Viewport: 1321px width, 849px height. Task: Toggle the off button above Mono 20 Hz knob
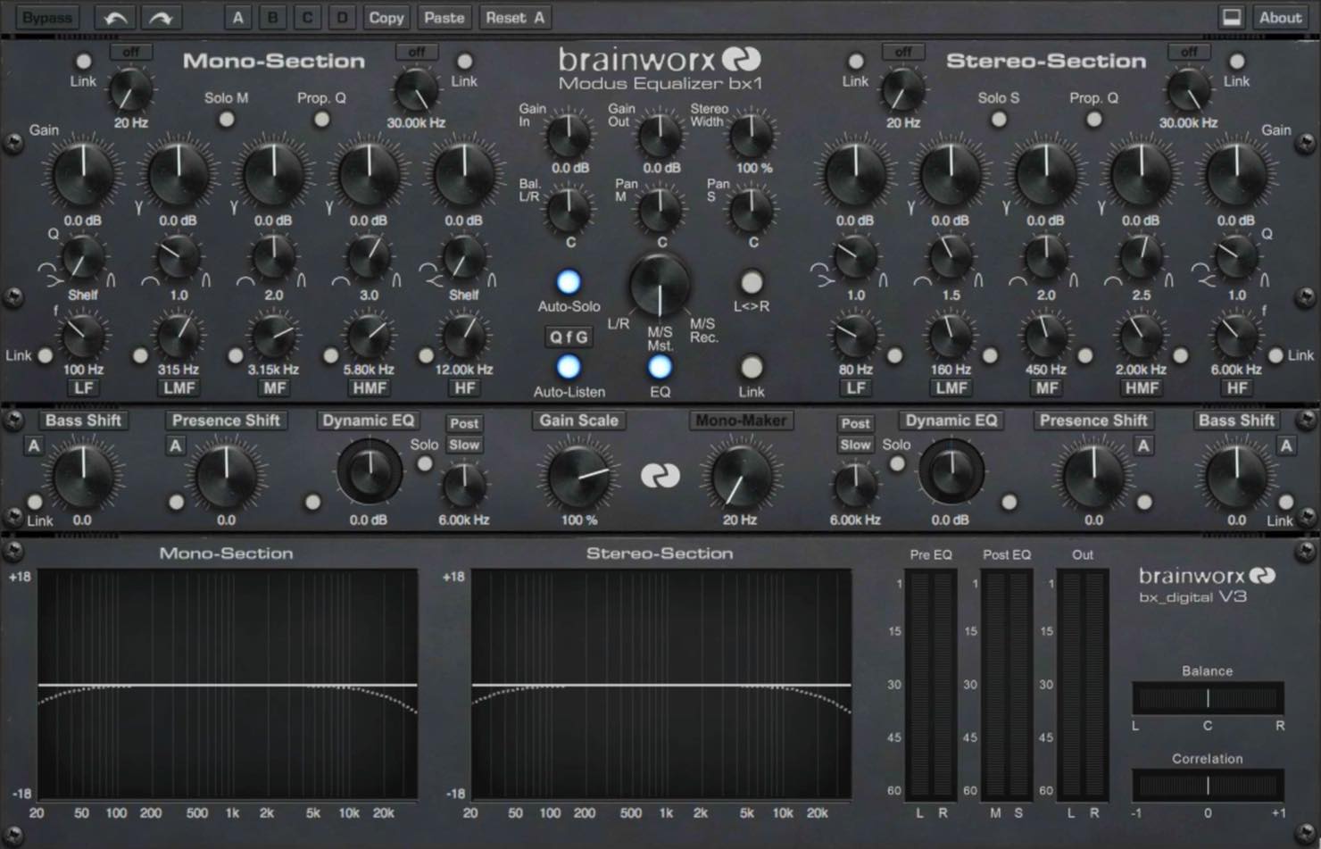131,52
